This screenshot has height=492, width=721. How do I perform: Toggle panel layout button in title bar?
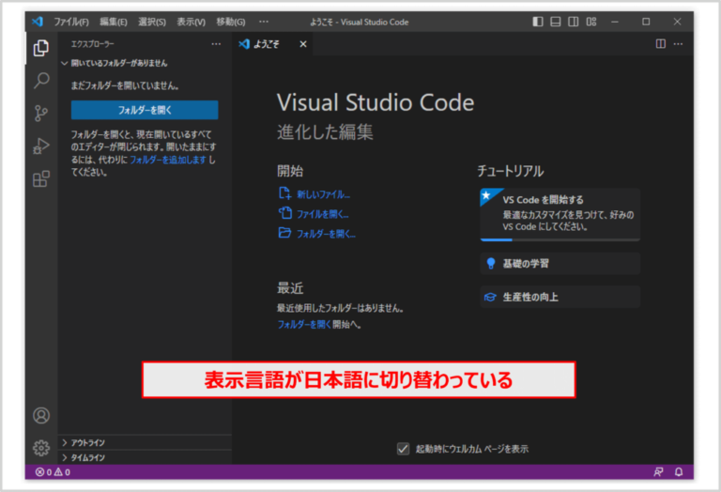pos(556,22)
